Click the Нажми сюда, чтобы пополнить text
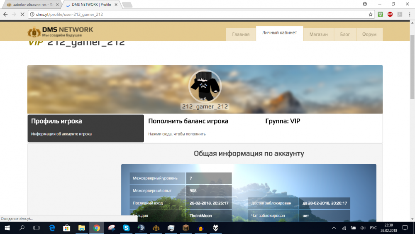Image resolution: width=415 pixels, height=234 pixels. click(177, 134)
